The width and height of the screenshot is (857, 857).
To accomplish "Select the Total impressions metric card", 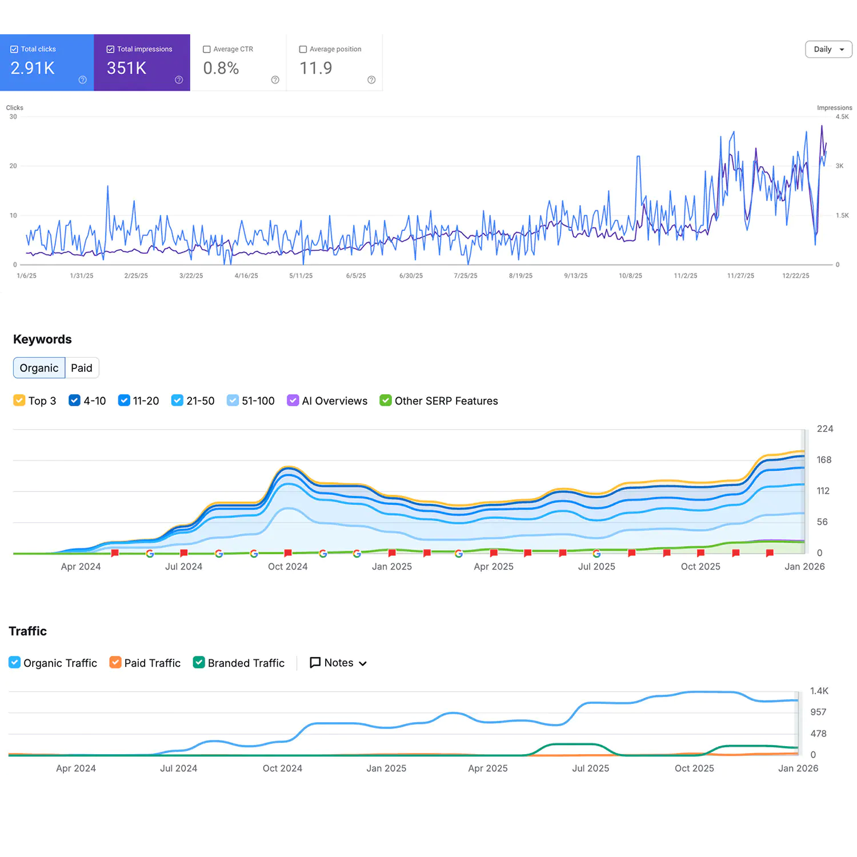I will 142,63.
